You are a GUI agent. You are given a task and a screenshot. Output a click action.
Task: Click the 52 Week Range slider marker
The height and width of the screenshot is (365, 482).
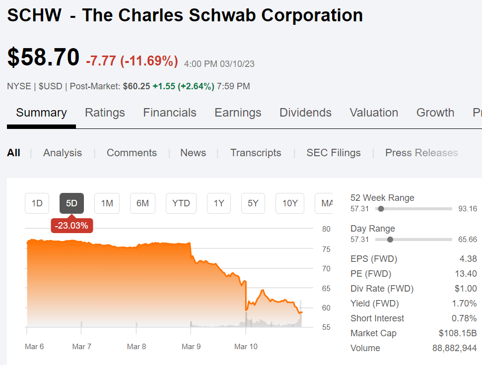[x=381, y=209]
